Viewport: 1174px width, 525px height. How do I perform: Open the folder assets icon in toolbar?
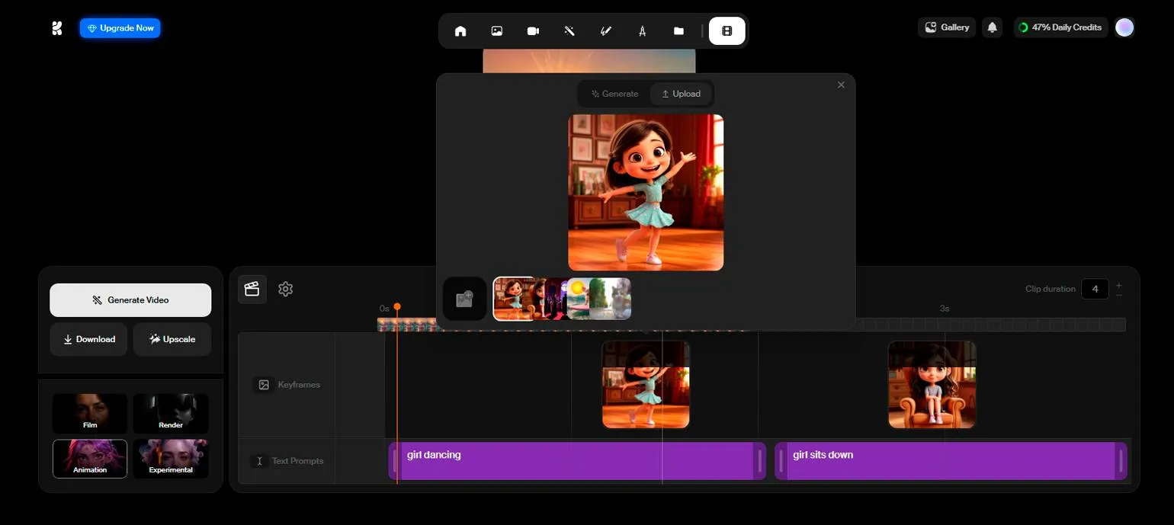pyautogui.click(x=678, y=31)
